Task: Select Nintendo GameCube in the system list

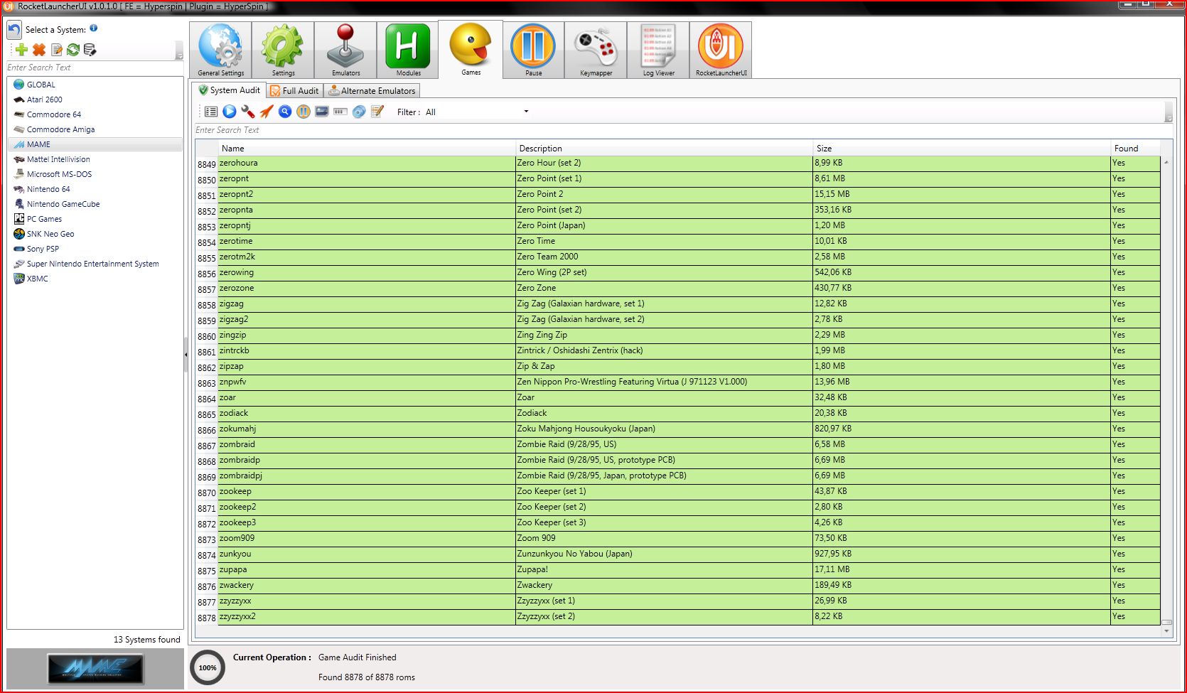Action: 63,204
